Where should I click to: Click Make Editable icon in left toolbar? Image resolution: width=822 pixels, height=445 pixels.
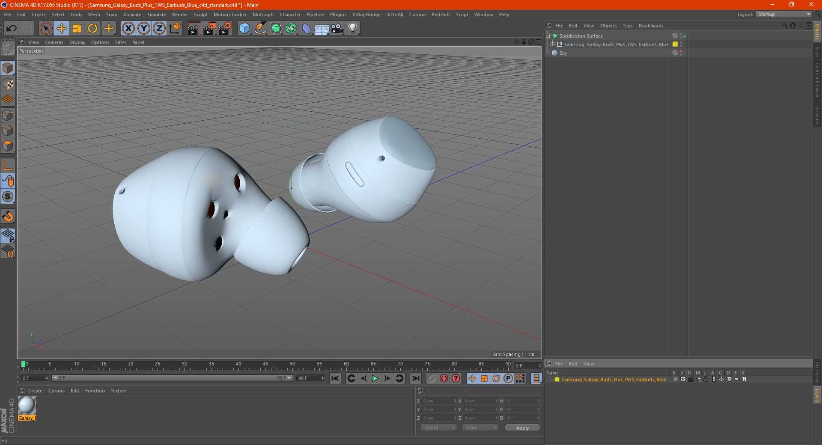coord(8,49)
